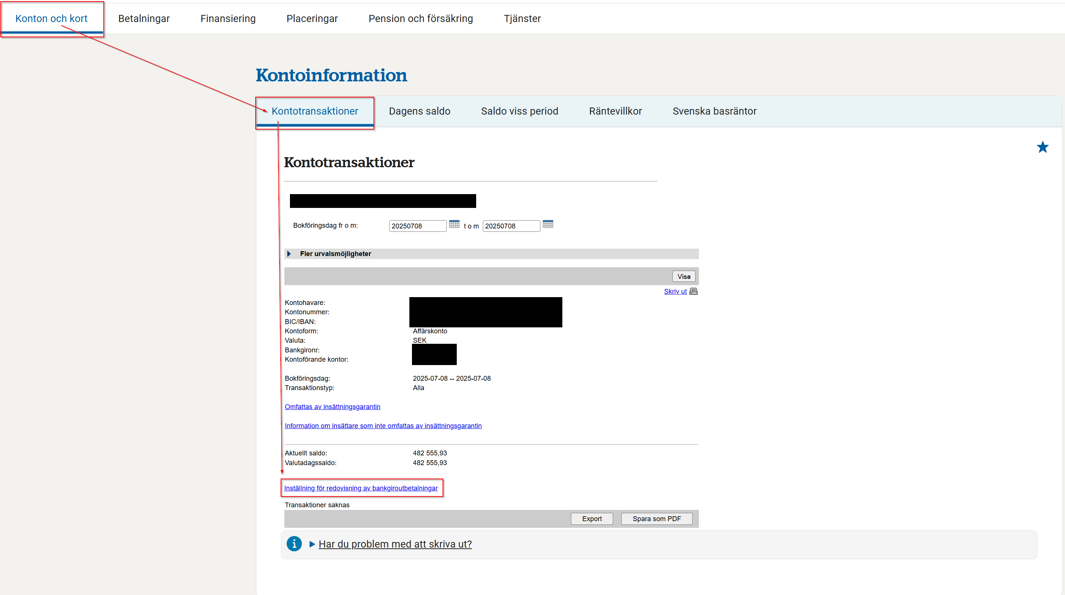The width and height of the screenshot is (1065, 595).
Task: Click the Valutadagssaldo value 482 555,93
Action: [430, 463]
